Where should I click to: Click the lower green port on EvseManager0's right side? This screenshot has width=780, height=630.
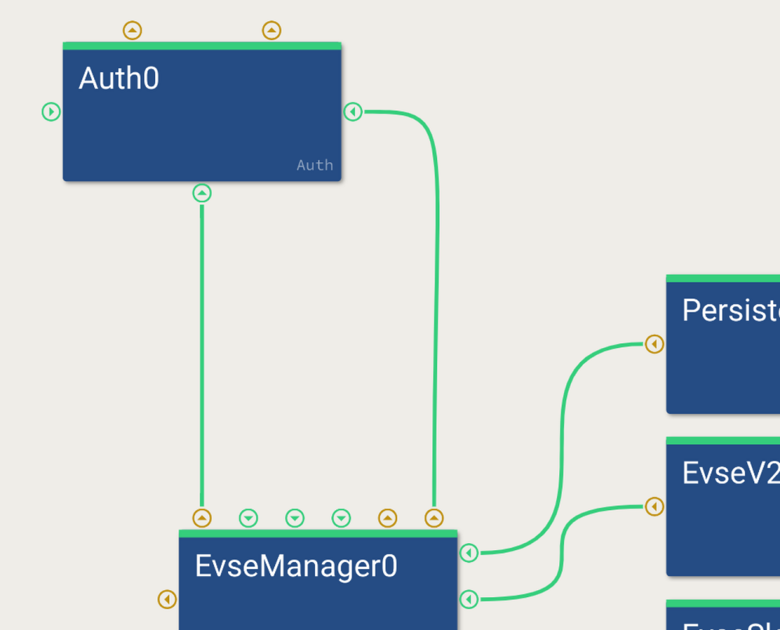[x=469, y=599]
